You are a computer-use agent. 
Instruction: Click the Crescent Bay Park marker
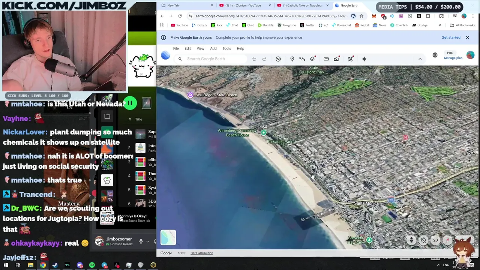click(x=369, y=240)
